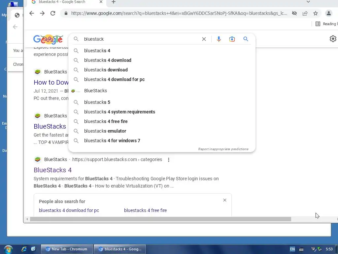The width and height of the screenshot is (338, 254).
Task: Clear the search box text
Action: [x=204, y=39]
